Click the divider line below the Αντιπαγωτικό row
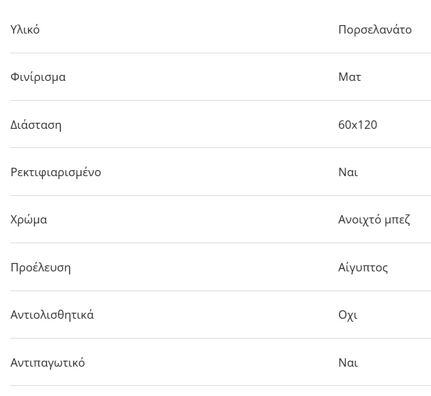 click(220, 386)
